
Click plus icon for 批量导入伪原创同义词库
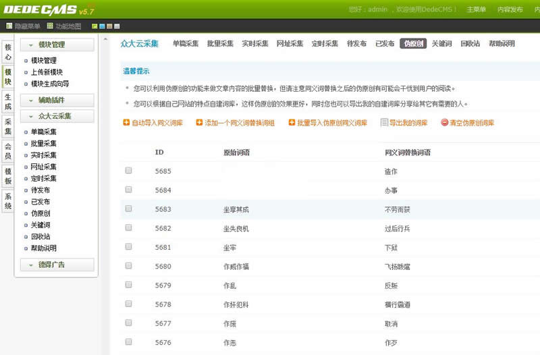292,123
